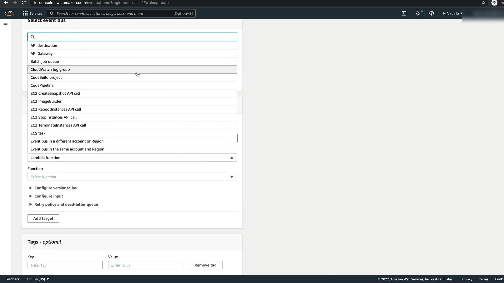Go to the AWS home logo
The height and width of the screenshot is (283, 504).
click(x=9, y=13)
